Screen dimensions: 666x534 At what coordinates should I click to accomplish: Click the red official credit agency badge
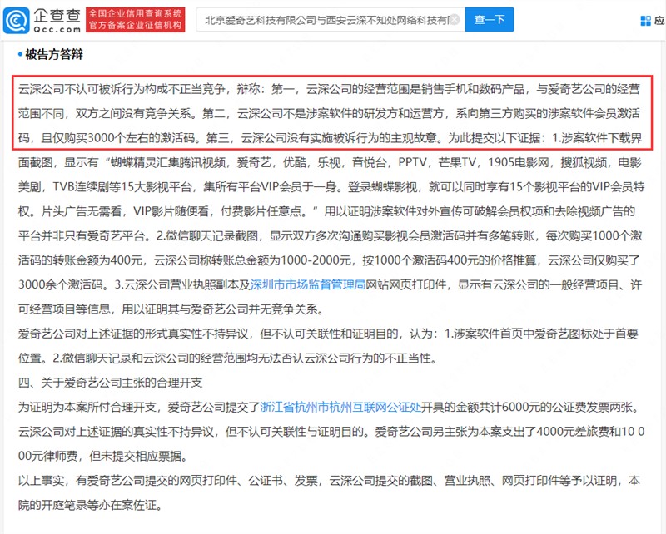pyautogui.click(x=136, y=19)
